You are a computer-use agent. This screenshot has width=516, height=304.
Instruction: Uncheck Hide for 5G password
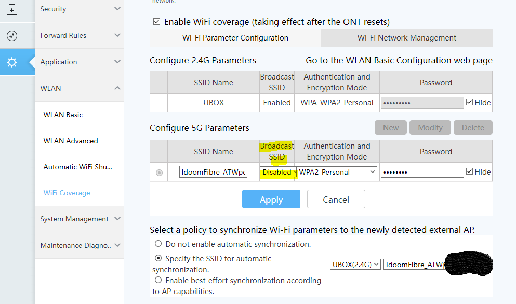470,171
